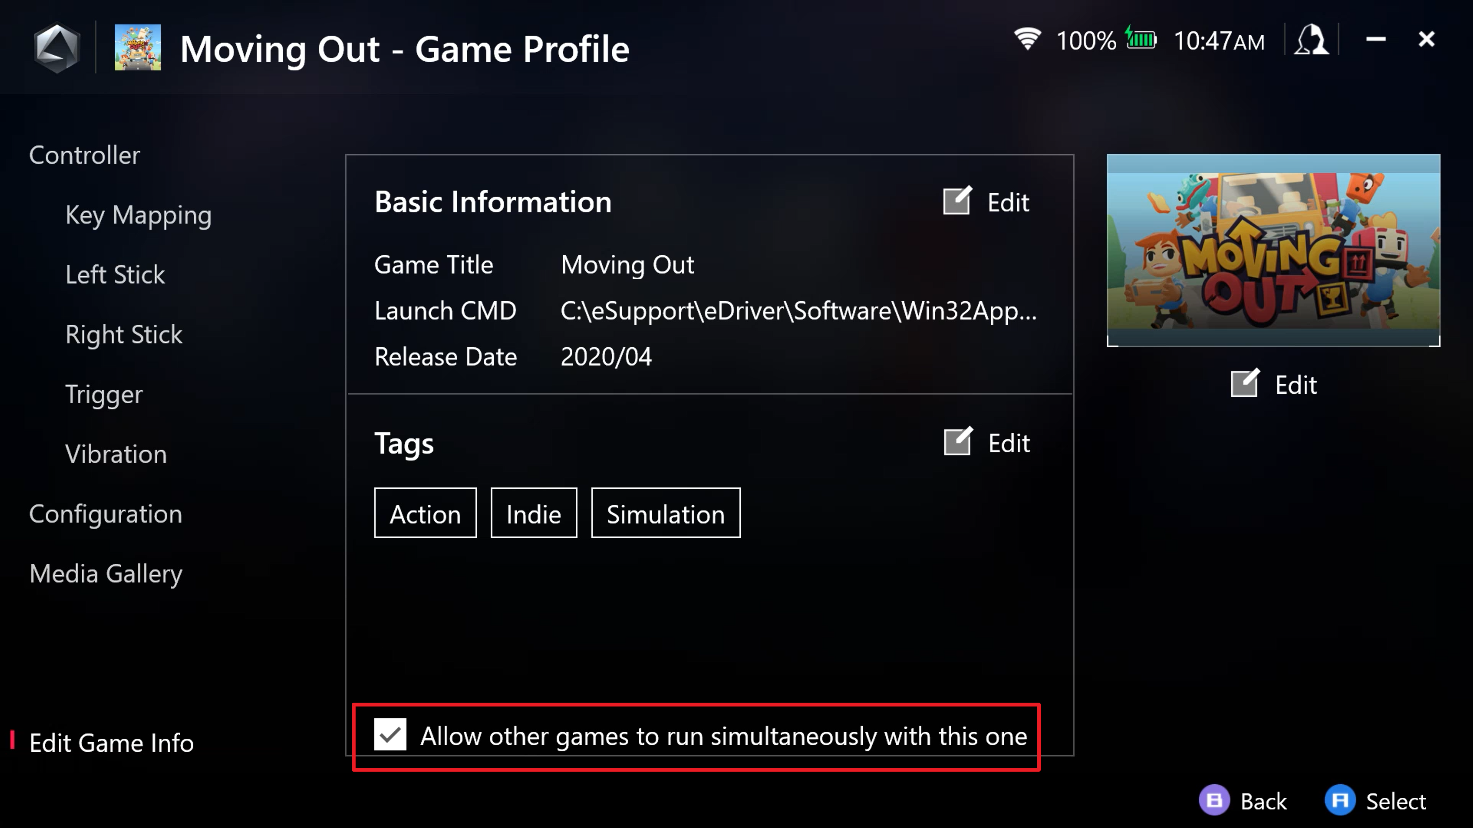Expand the Tags edit section
The image size is (1473, 828).
(x=986, y=442)
